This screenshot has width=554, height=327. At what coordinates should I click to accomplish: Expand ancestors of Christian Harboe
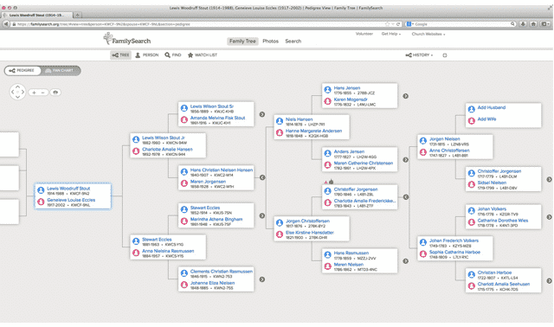(550, 281)
